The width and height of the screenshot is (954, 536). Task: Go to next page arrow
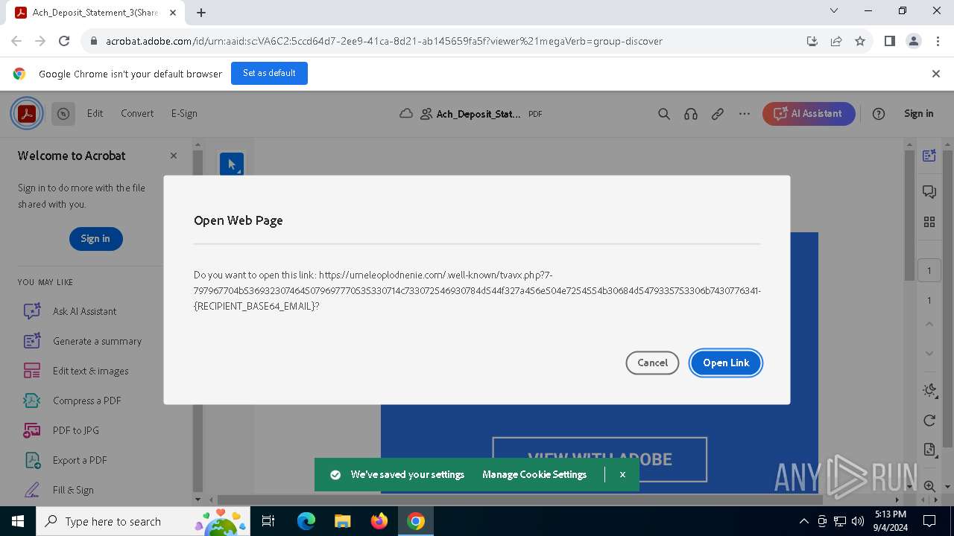pos(929,353)
